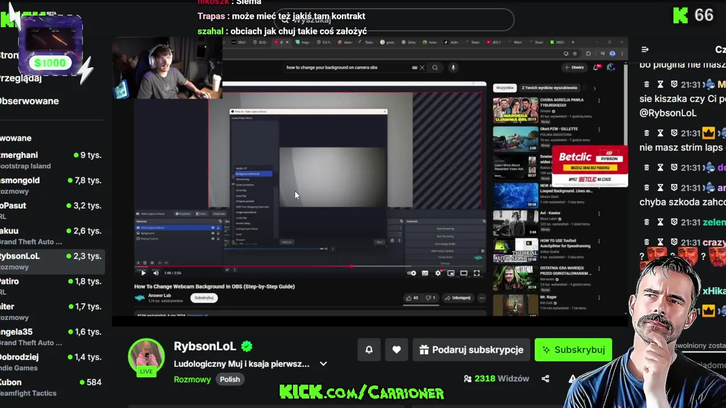
Task: Play the YouTube video in stream
Action: (x=143, y=273)
